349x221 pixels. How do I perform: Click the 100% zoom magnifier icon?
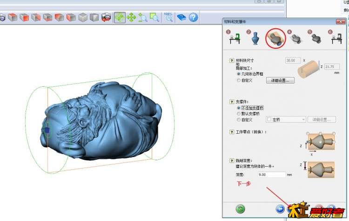pyautogui.click(x=168, y=18)
